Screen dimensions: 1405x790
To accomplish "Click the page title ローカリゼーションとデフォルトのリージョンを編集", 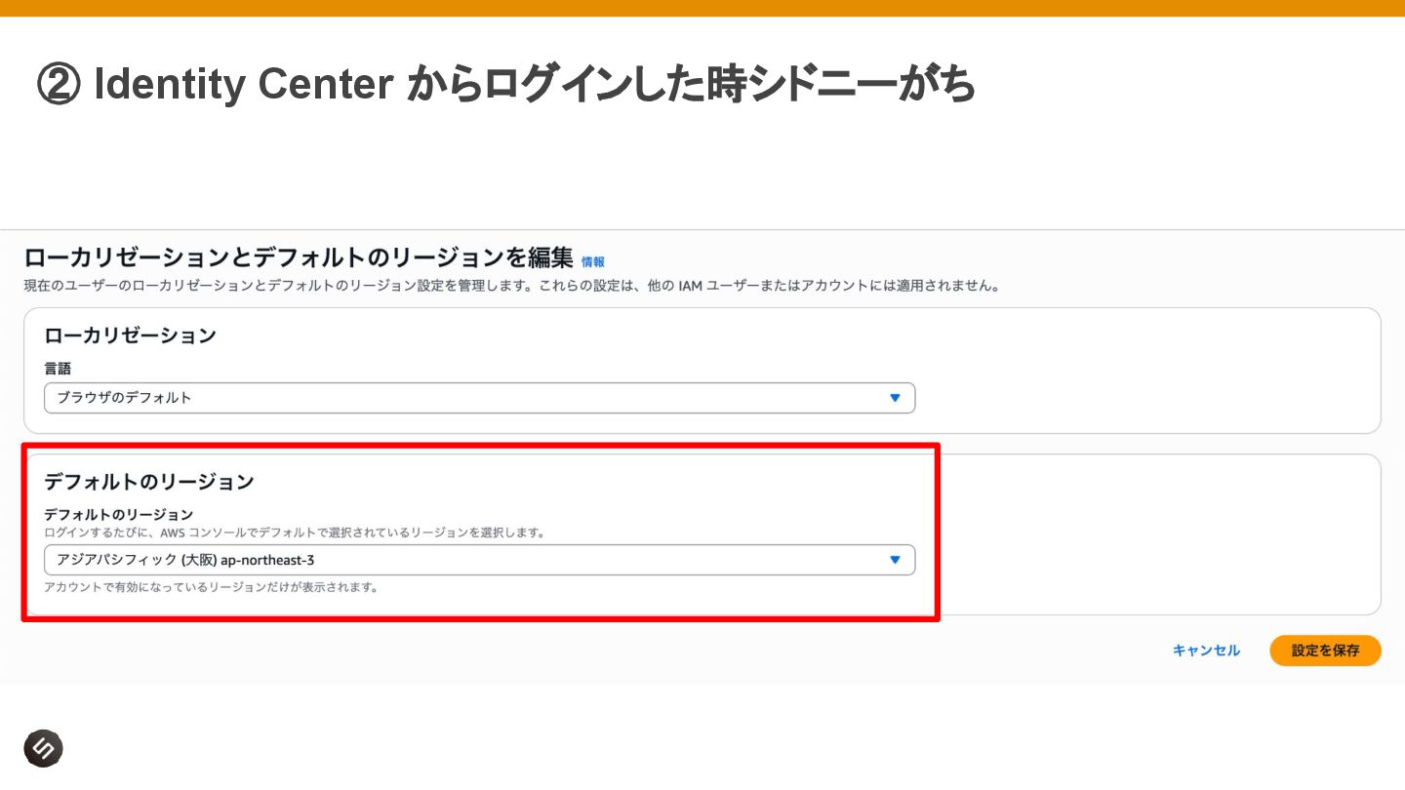I will click(299, 258).
